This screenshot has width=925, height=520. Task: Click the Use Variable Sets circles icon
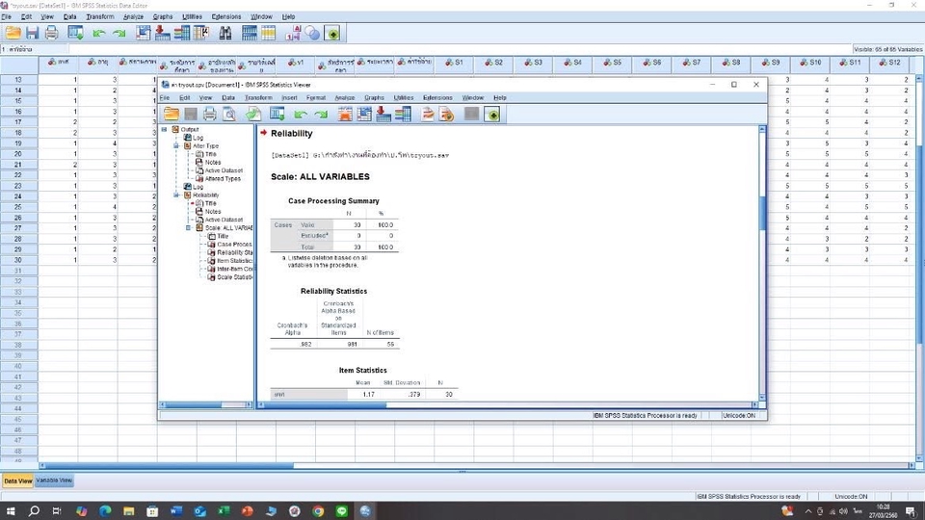[312, 34]
